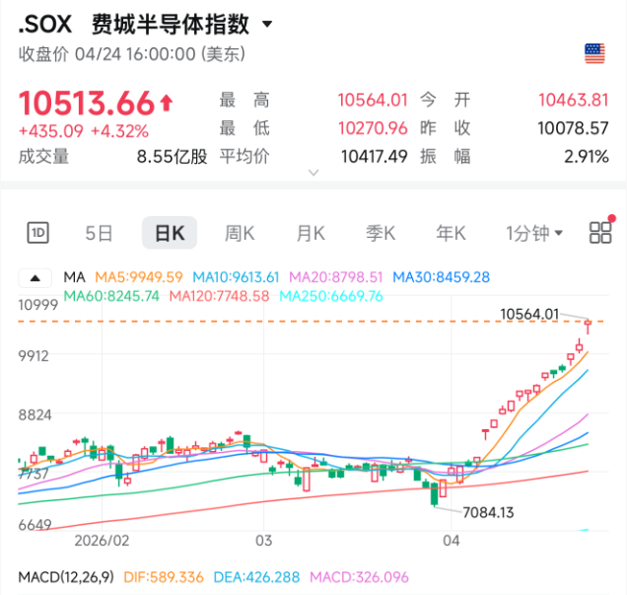Select the 月K monthly tab
Viewport: 627px width, 595px height.
click(x=311, y=233)
